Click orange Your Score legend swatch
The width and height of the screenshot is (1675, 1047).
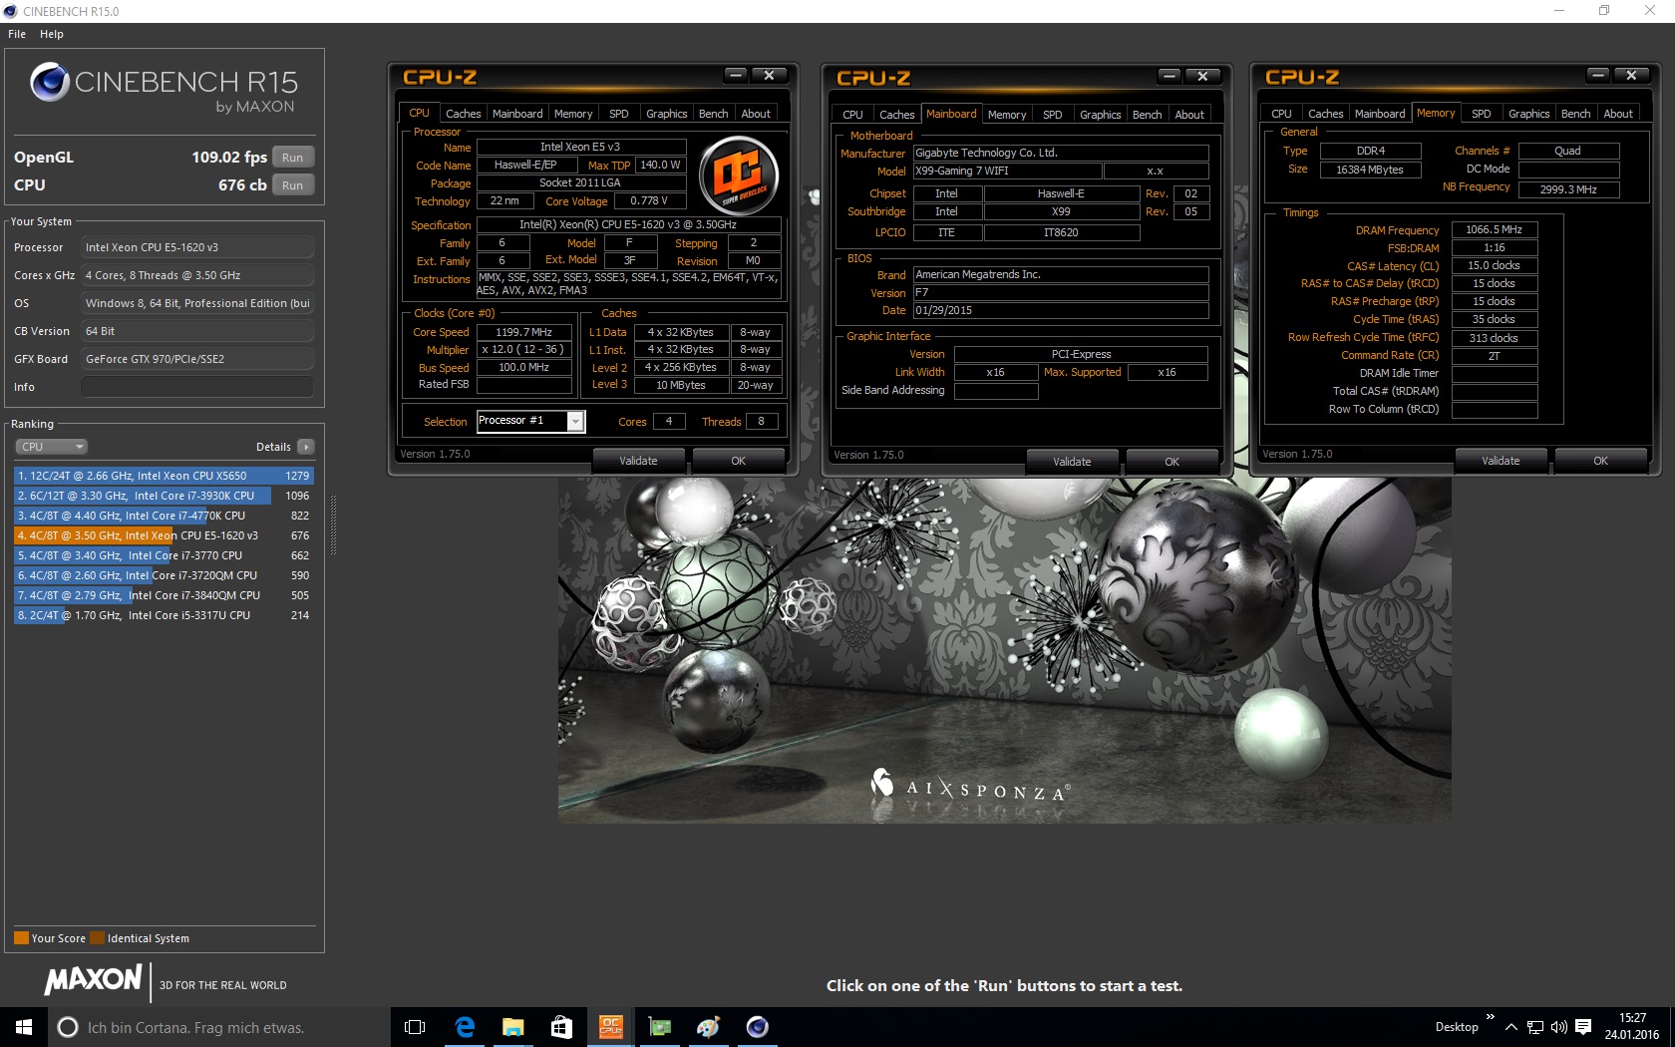(x=21, y=938)
